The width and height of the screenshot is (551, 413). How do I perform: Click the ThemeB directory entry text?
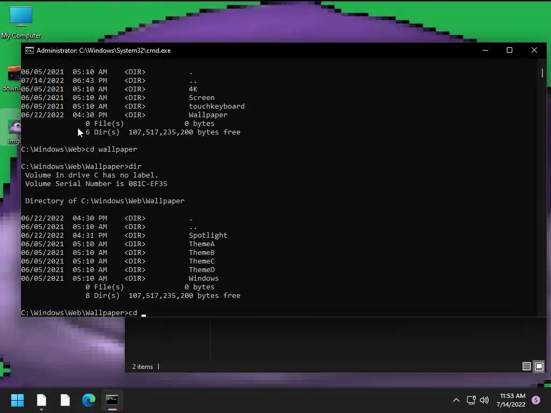coord(202,253)
